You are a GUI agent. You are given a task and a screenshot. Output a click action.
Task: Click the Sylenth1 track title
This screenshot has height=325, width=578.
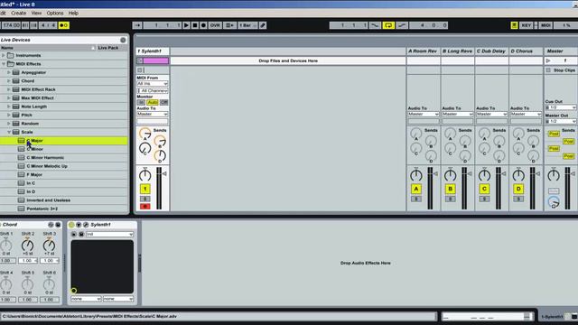(153, 51)
